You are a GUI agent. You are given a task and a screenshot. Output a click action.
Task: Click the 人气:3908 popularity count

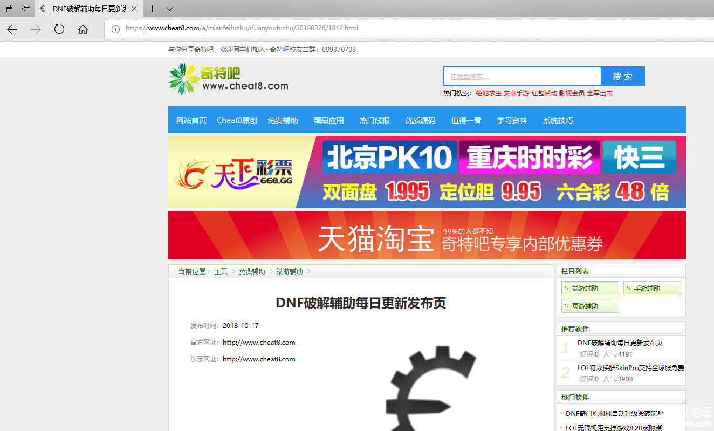click(x=618, y=379)
